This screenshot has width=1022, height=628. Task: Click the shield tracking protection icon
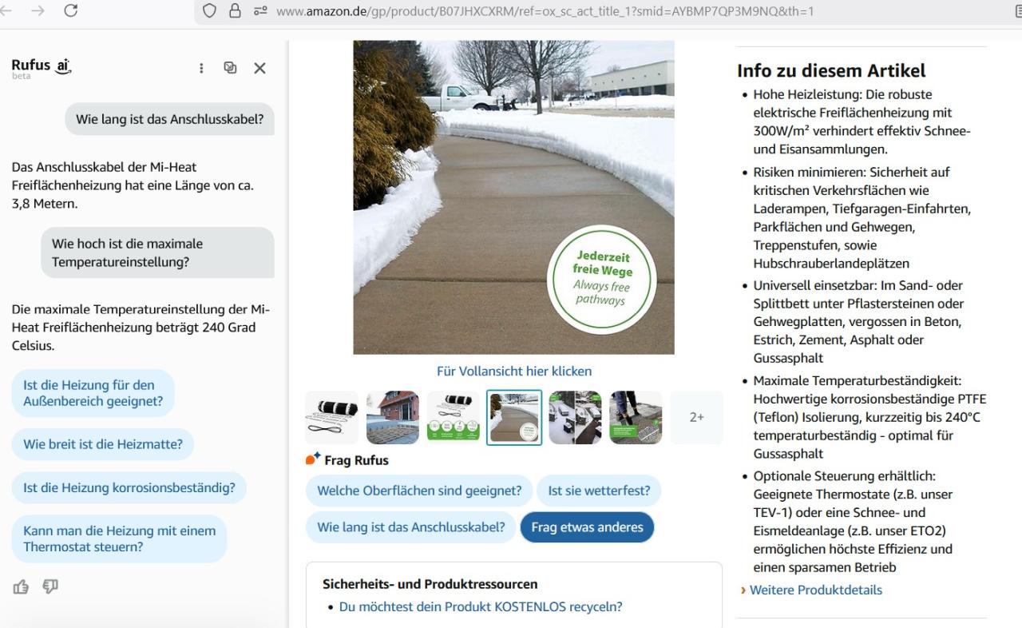209,11
